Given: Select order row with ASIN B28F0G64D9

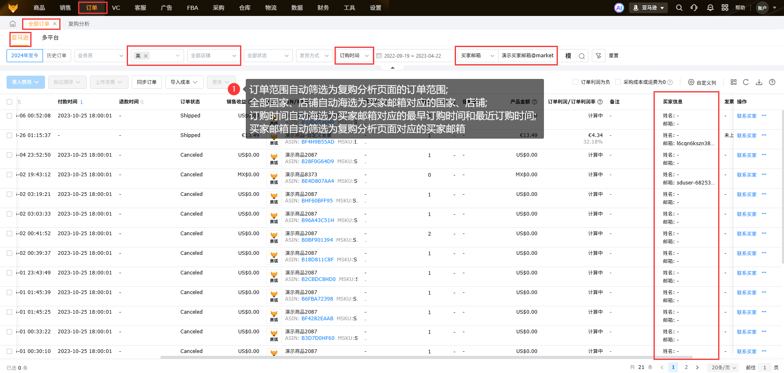Looking at the screenshot, I should [9, 155].
